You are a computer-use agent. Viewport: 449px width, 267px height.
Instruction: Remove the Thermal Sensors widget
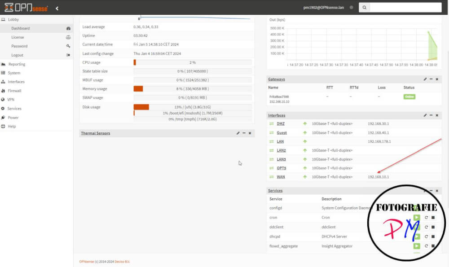pos(250,133)
